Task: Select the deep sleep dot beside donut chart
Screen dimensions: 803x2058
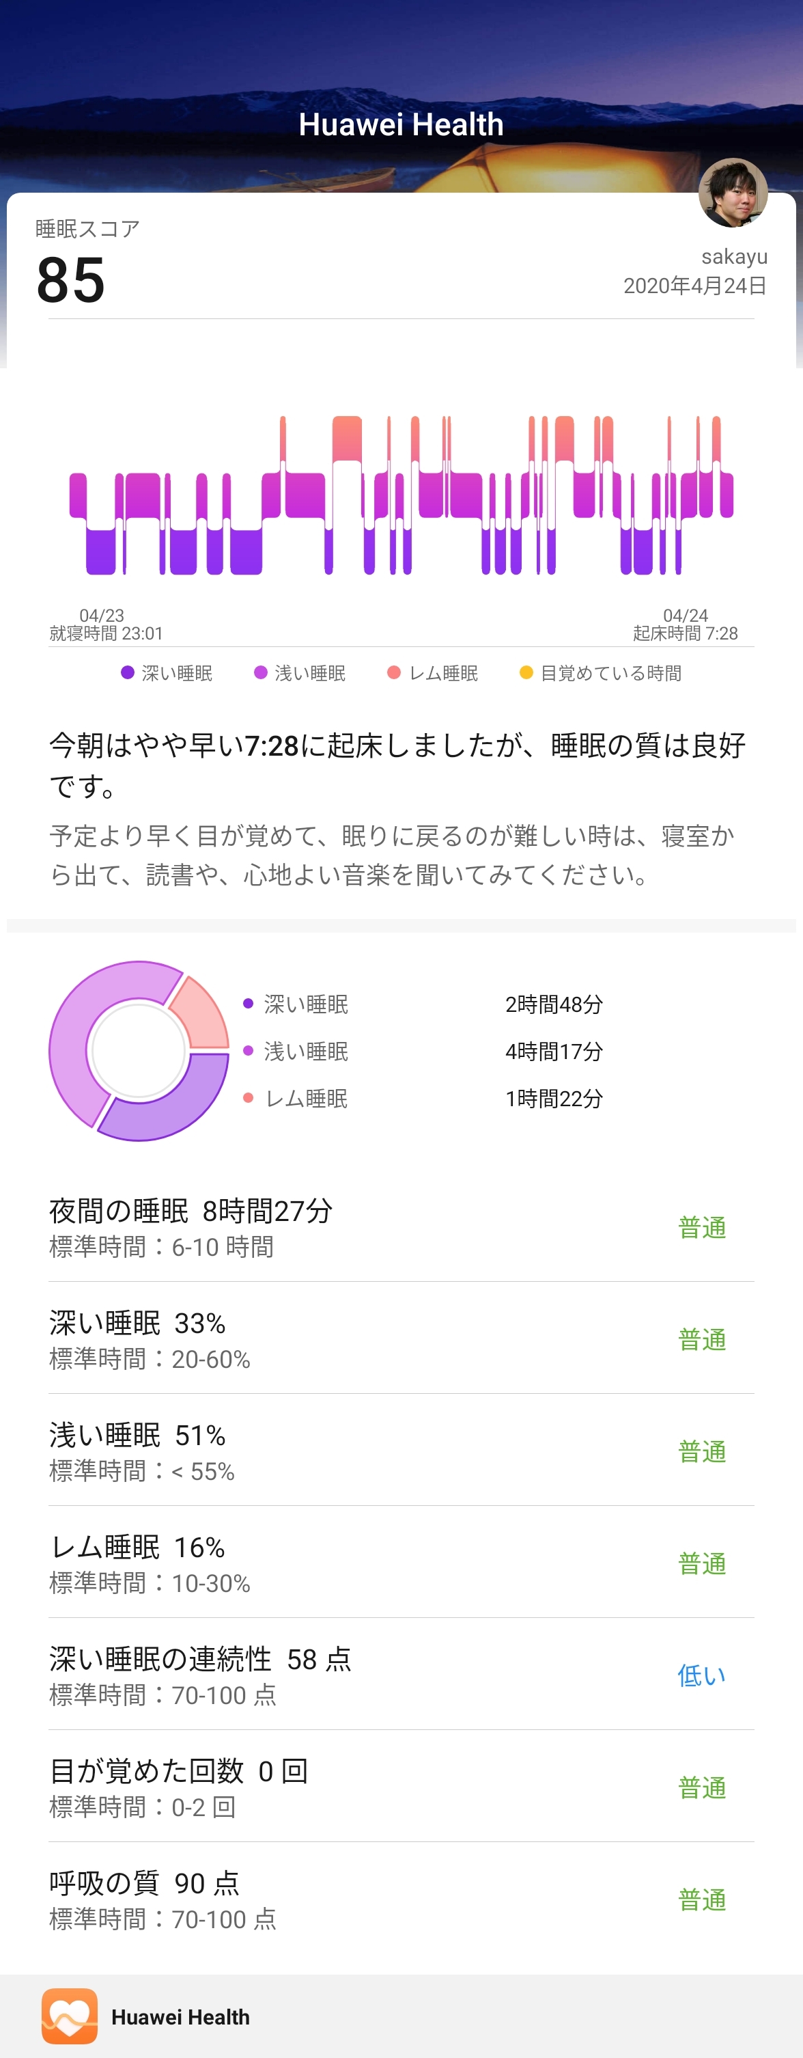Action: 249,1004
